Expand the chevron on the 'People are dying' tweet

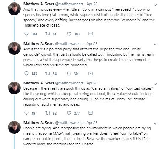[x=155, y=123]
